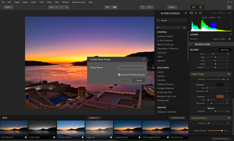Remove layer with the minus icon
This screenshot has height=141, width=234.
226,34
